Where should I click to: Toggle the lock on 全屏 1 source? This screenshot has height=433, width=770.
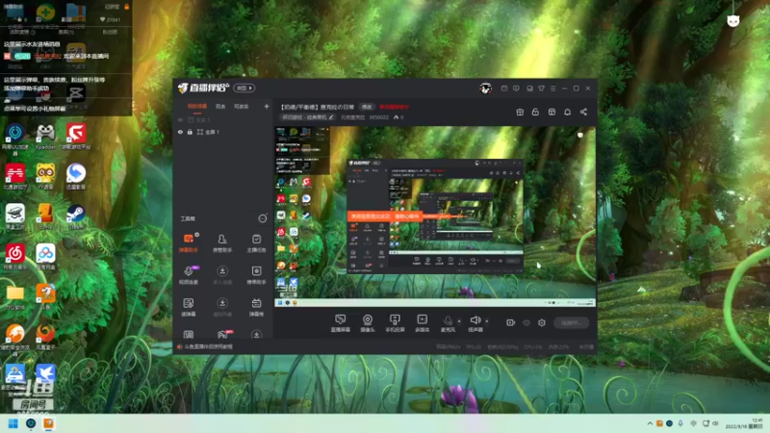(190, 132)
